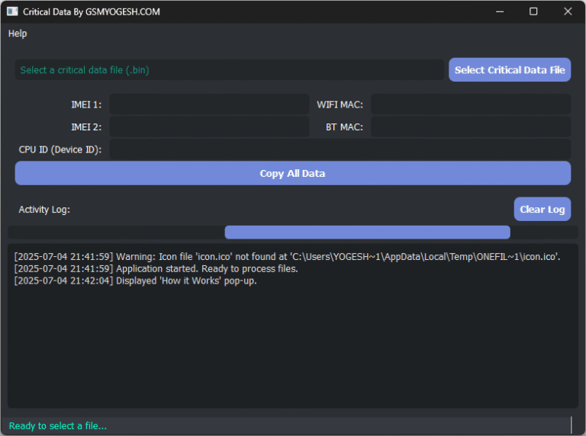Click the CPU ID (Device ID) field
Image resolution: width=586 pixels, height=436 pixels.
coord(340,149)
